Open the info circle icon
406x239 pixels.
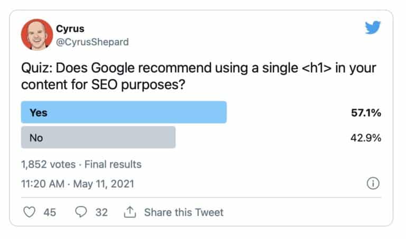pos(373,184)
